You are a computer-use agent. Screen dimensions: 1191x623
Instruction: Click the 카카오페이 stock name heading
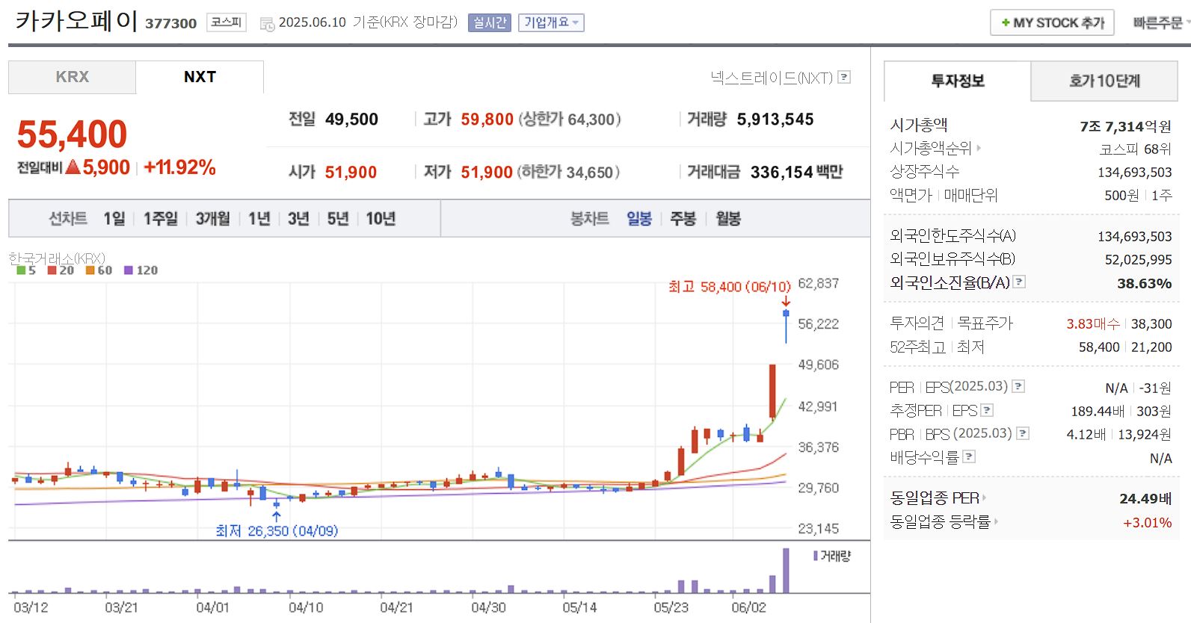[x=76, y=20]
